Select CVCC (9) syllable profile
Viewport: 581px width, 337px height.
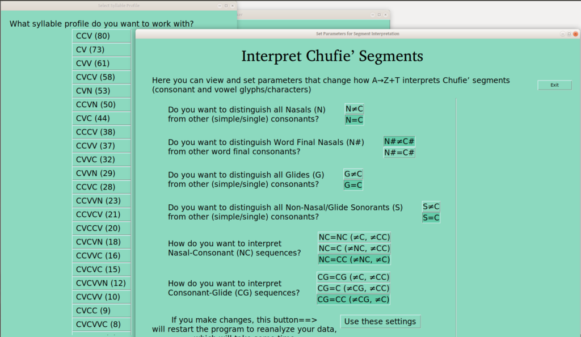(101, 310)
